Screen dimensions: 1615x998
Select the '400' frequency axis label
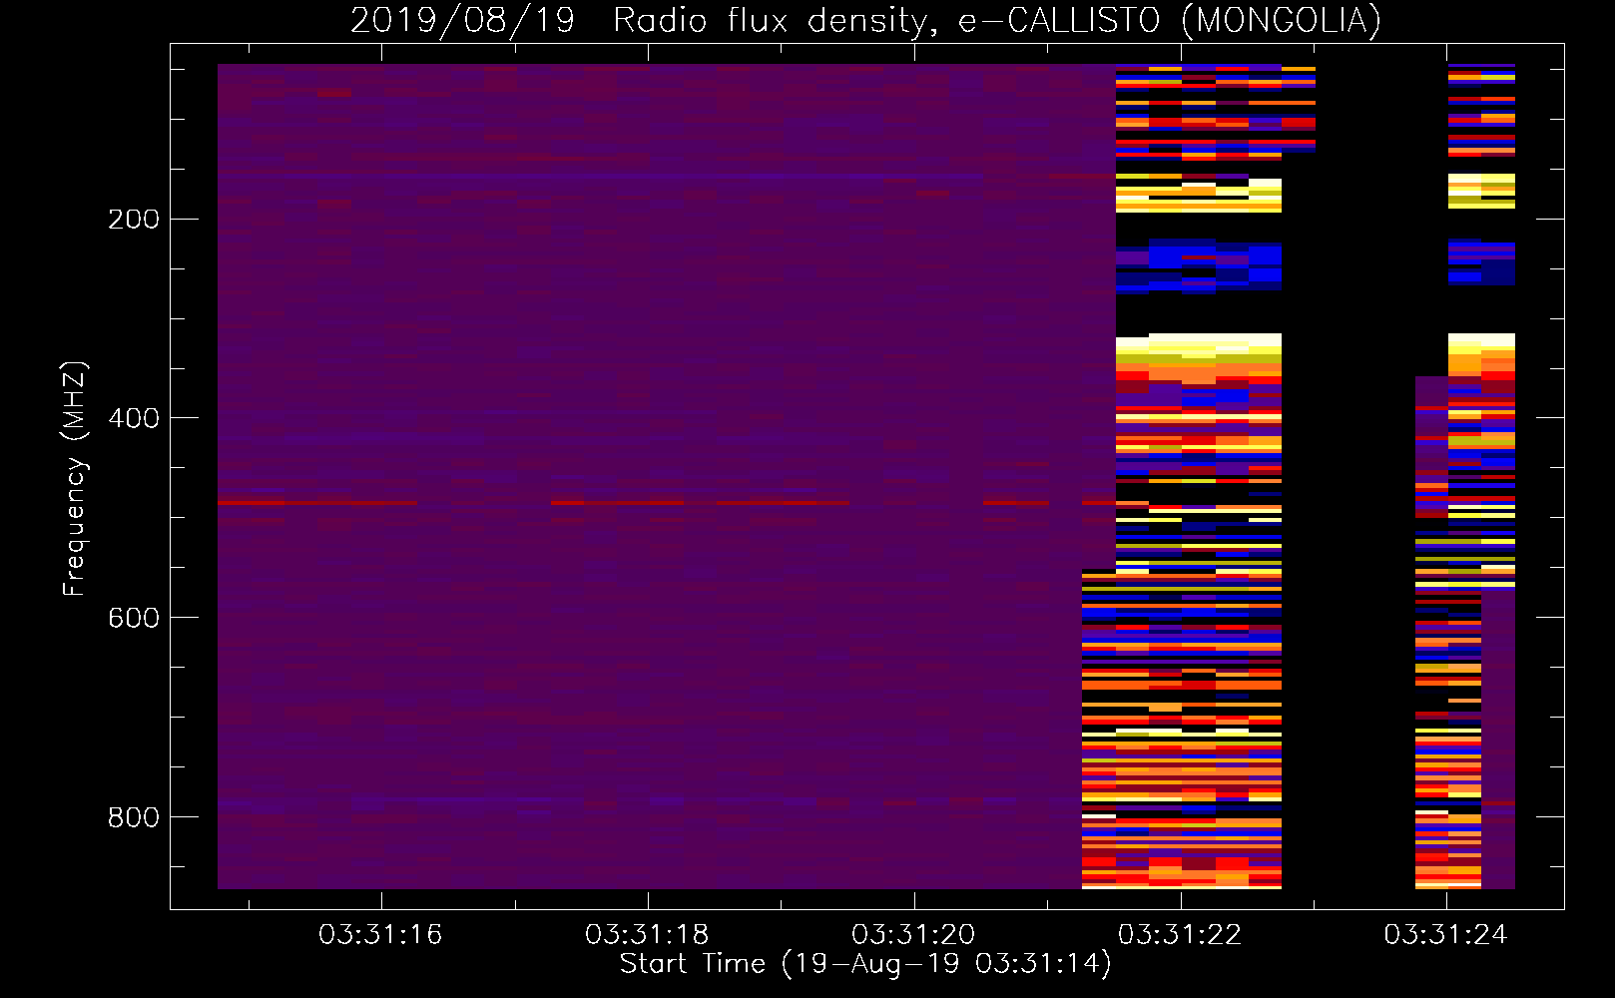pos(134,418)
